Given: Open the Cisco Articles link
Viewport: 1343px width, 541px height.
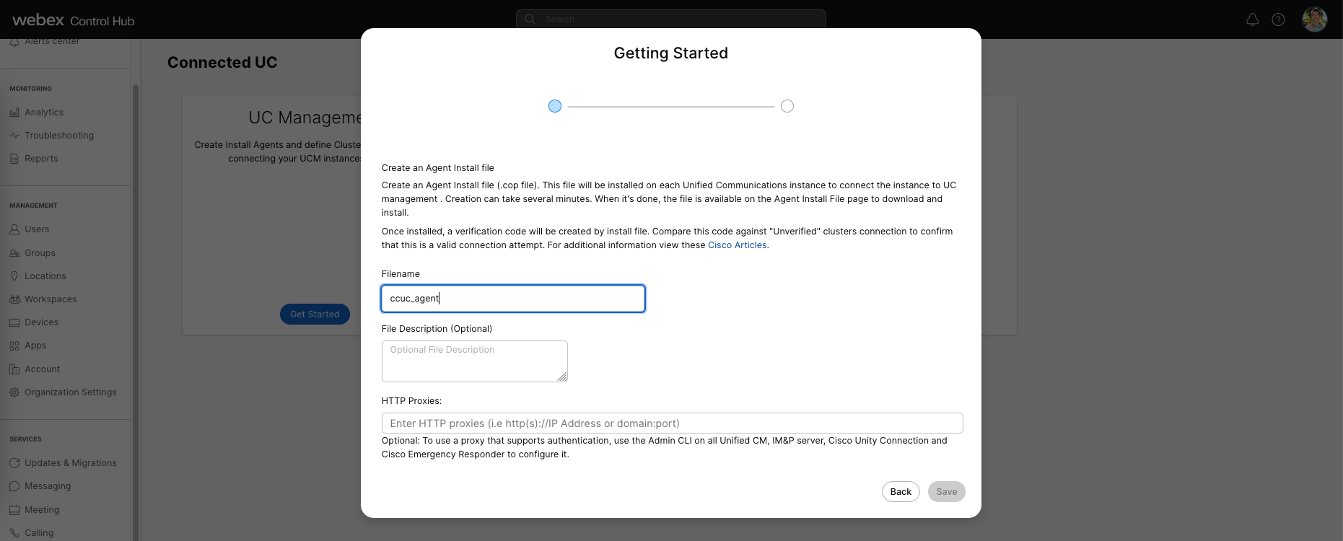Looking at the screenshot, I should point(737,245).
